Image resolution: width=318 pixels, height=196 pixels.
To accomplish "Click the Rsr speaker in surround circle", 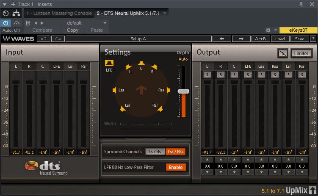I will (160, 109).
